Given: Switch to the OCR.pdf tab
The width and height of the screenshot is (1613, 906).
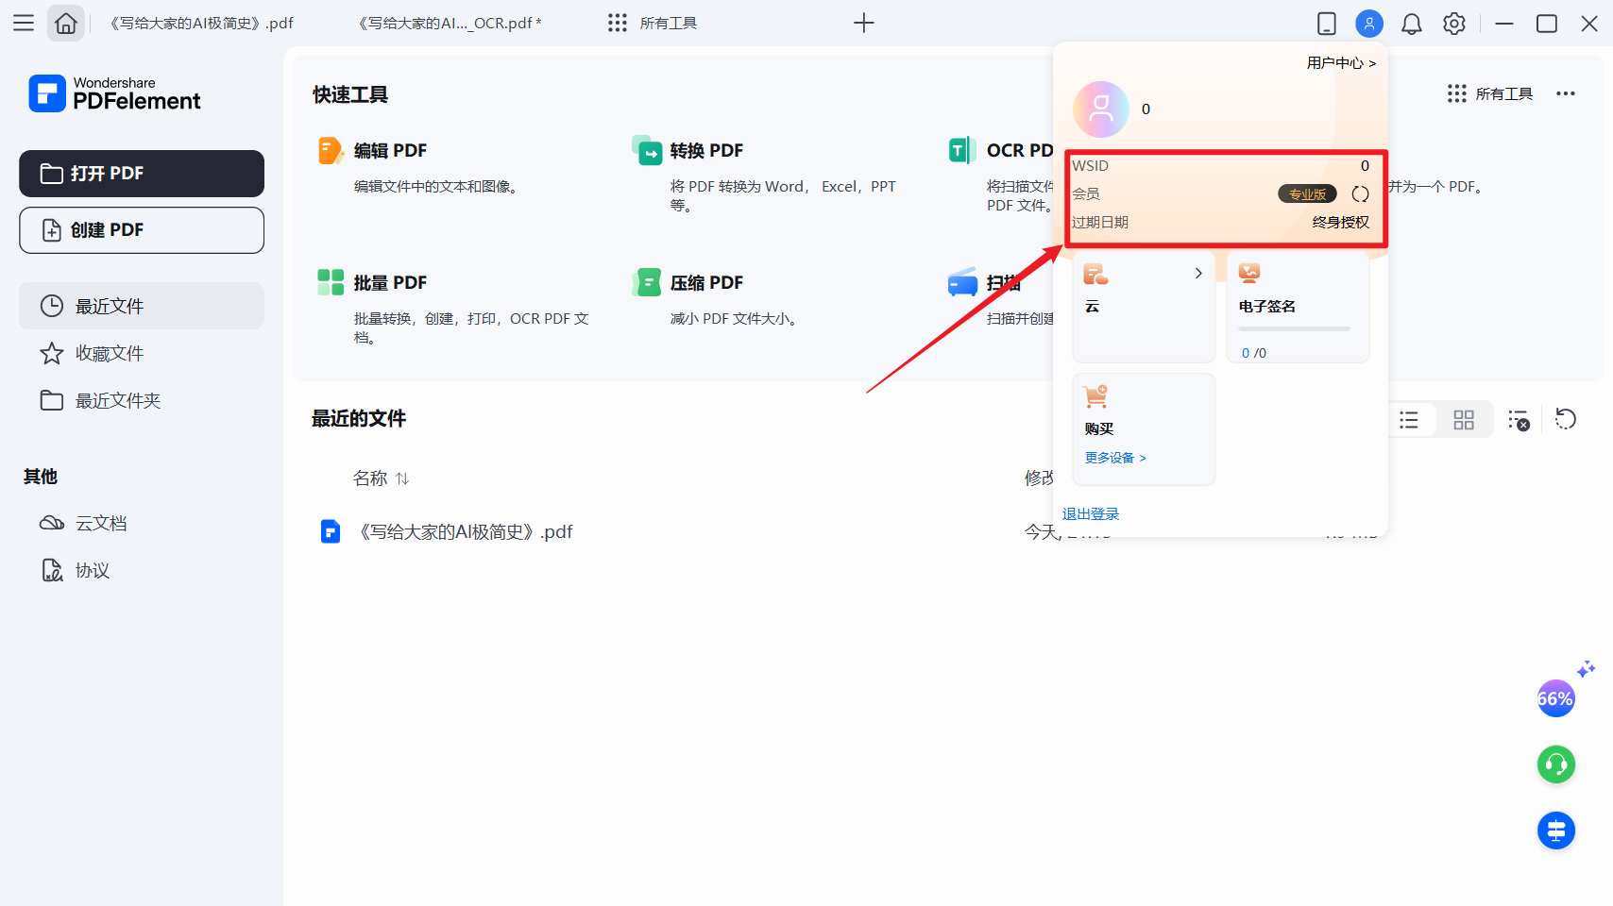Looking at the screenshot, I should (x=450, y=24).
